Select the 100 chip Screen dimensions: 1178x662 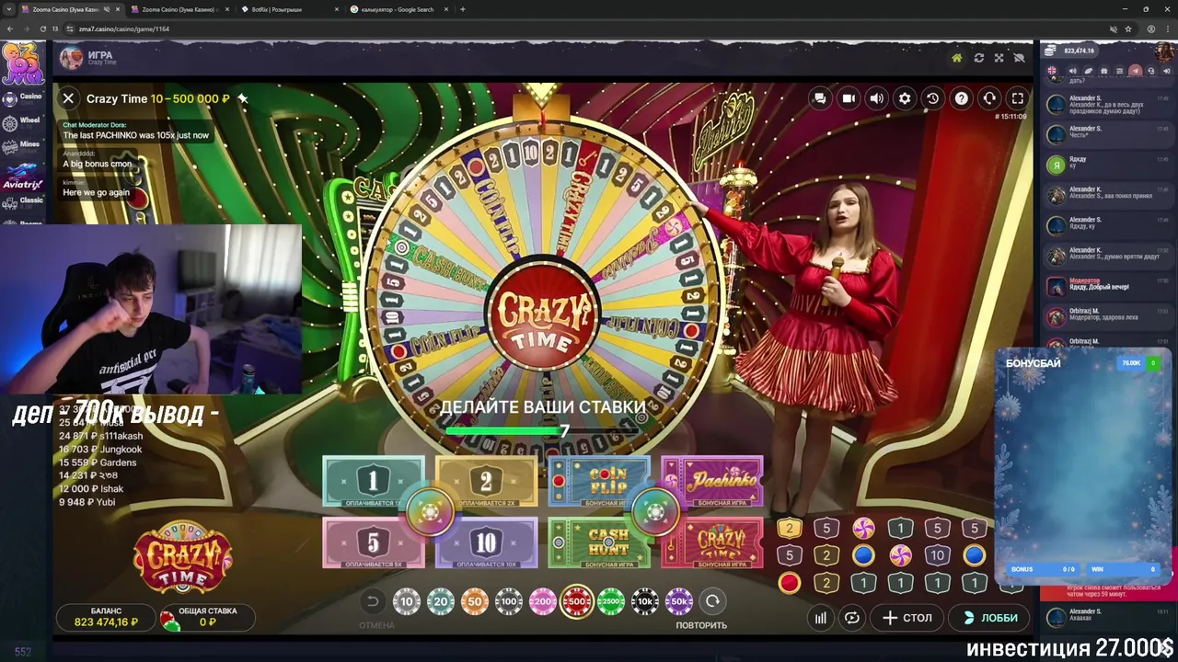508,601
